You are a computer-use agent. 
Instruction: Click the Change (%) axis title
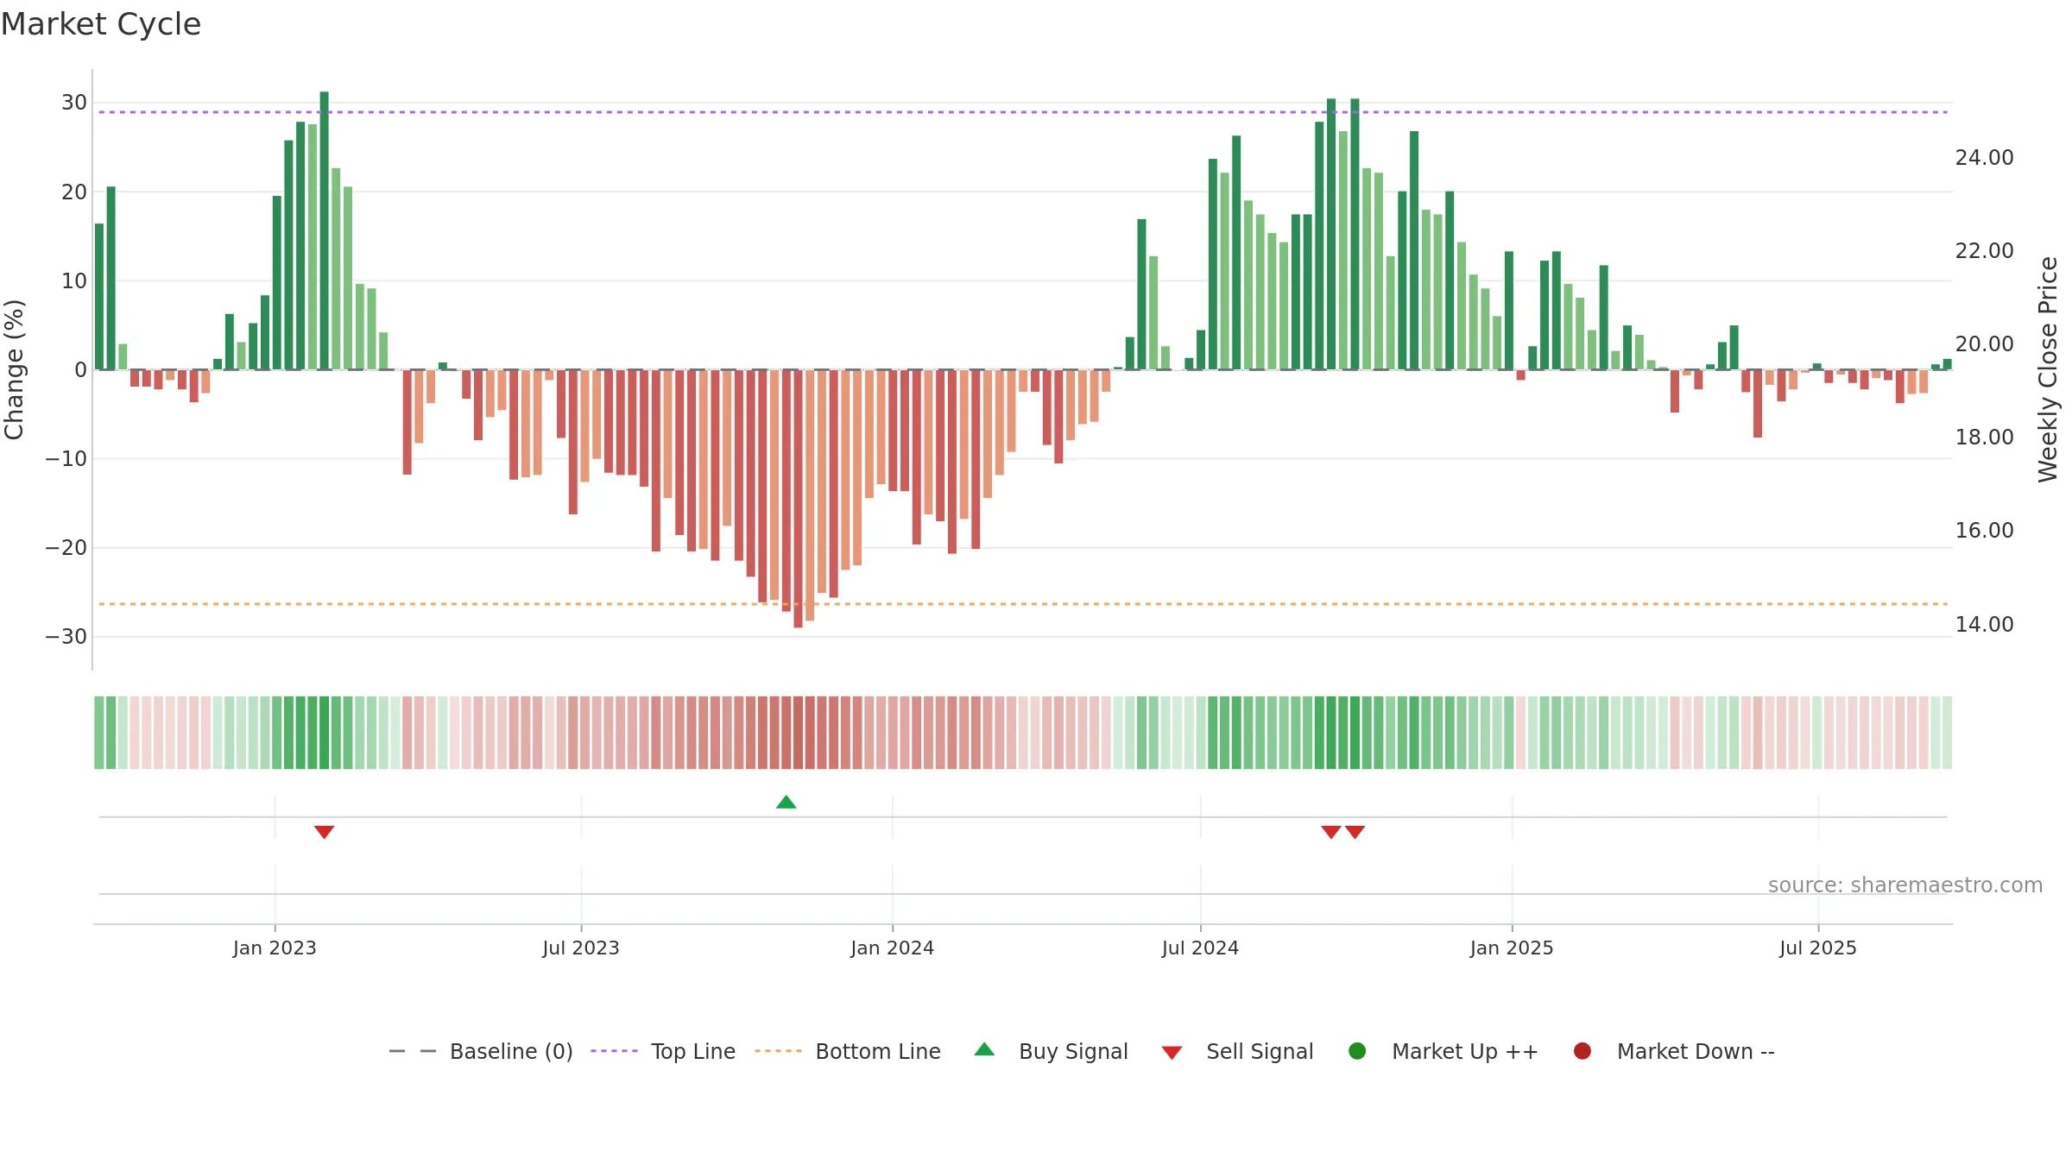[14, 369]
